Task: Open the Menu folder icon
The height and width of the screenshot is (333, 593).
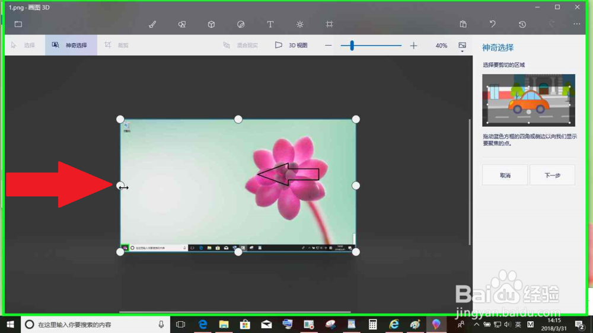Action: (18, 24)
